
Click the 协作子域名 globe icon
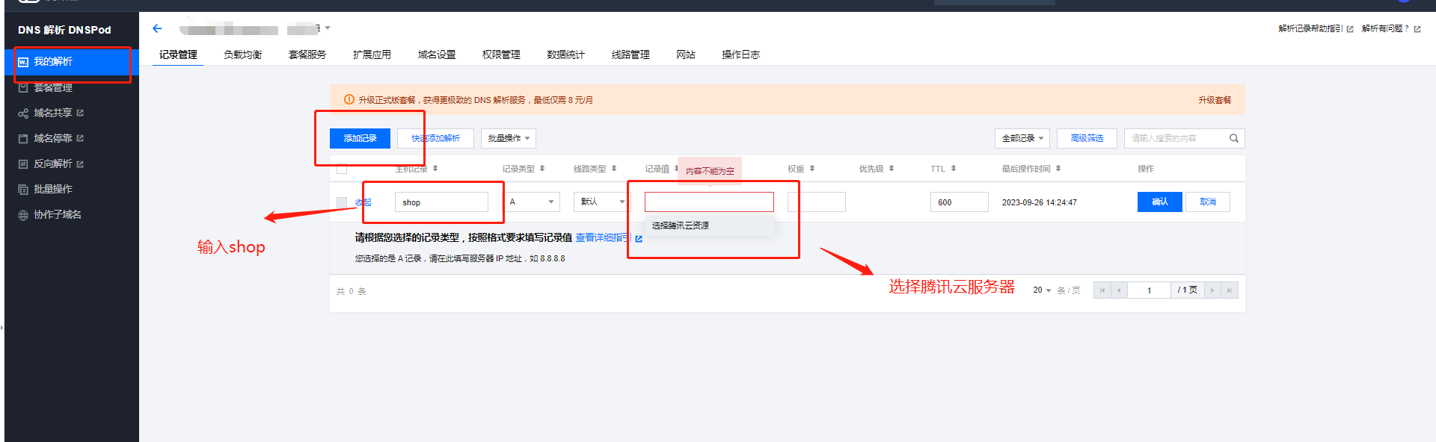pyautogui.click(x=23, y=215)
